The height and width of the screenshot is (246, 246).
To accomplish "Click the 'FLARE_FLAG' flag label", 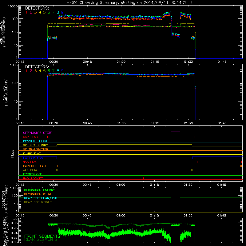I will pos(32,153).
